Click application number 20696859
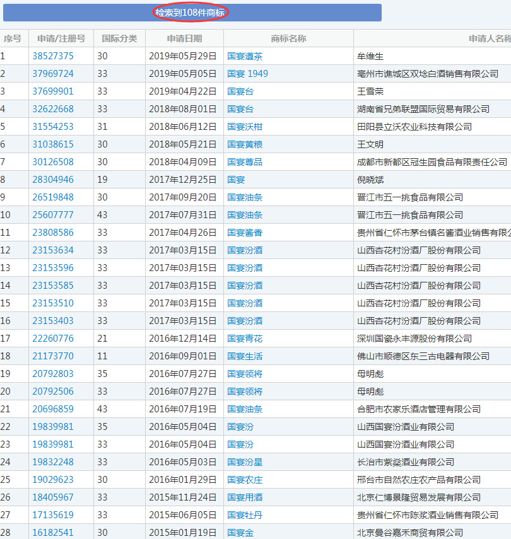 pos(53,409)
